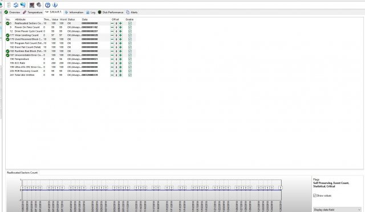
Task: Switch to the Overview tab
Action: (13, 13)
